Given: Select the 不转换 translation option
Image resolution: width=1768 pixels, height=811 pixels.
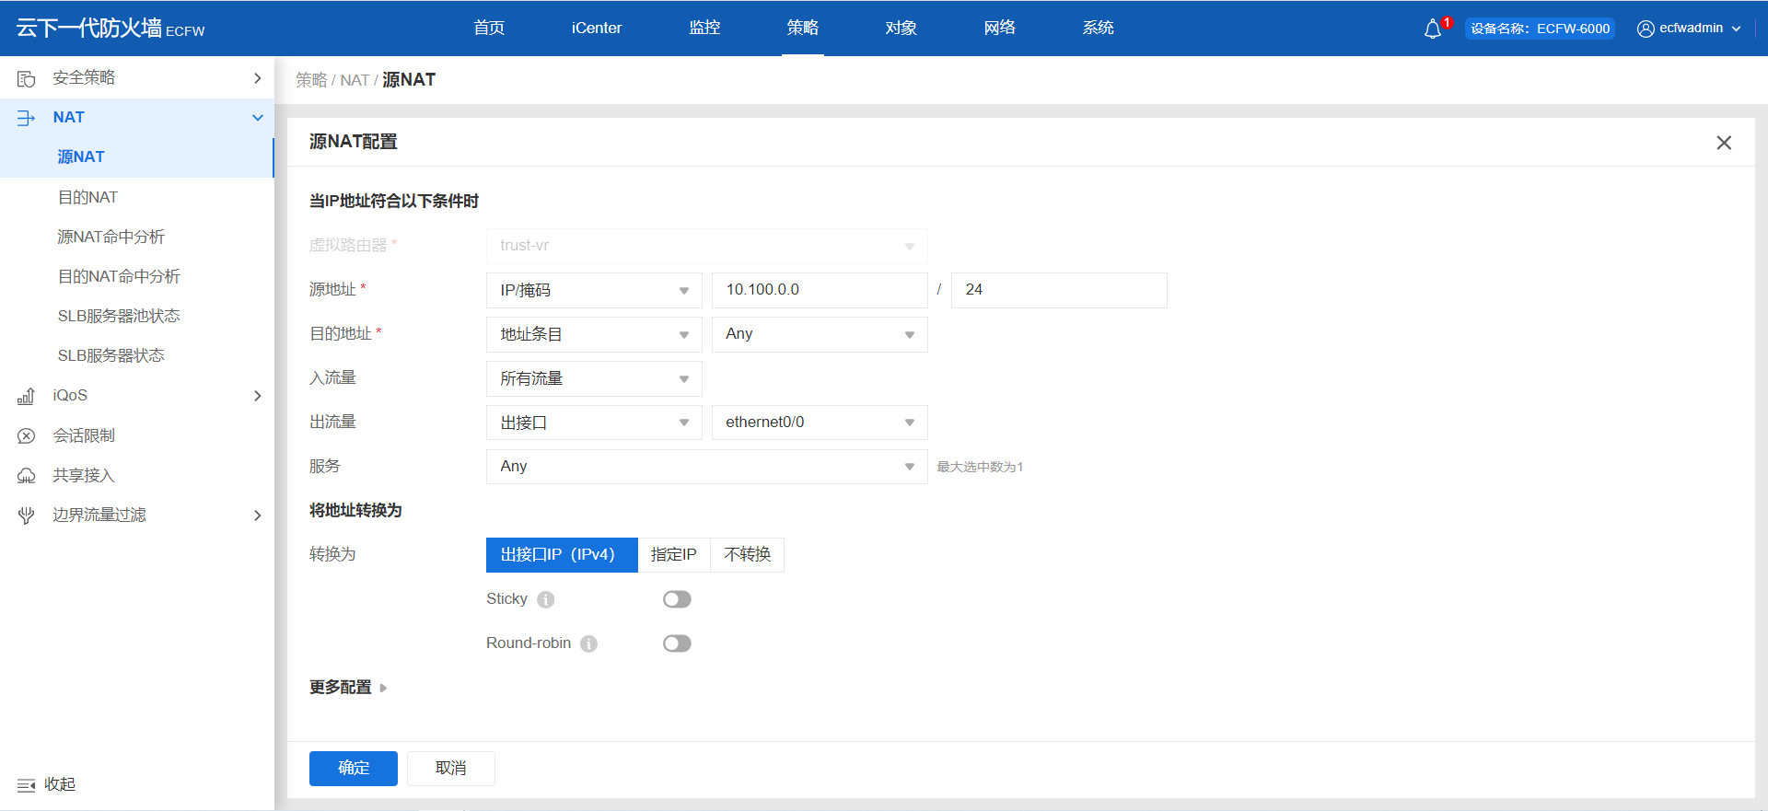Looking at the screenshot, I should 747,555.
